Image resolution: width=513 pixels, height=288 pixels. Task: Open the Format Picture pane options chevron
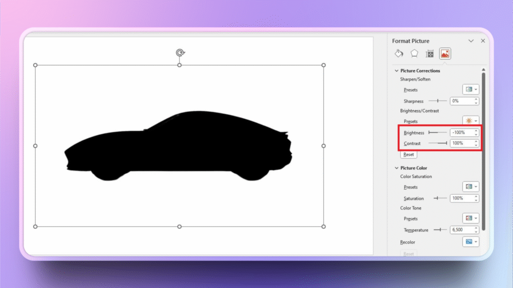pyautogui.click(x=471, y=41)
